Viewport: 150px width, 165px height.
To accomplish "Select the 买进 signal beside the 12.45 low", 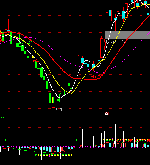I will 55,107.
